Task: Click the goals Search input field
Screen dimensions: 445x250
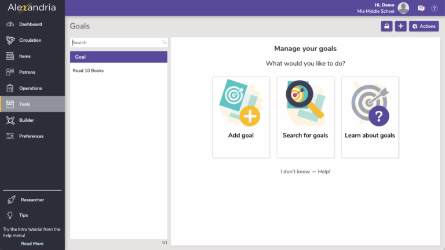Action: pos(116,42)
